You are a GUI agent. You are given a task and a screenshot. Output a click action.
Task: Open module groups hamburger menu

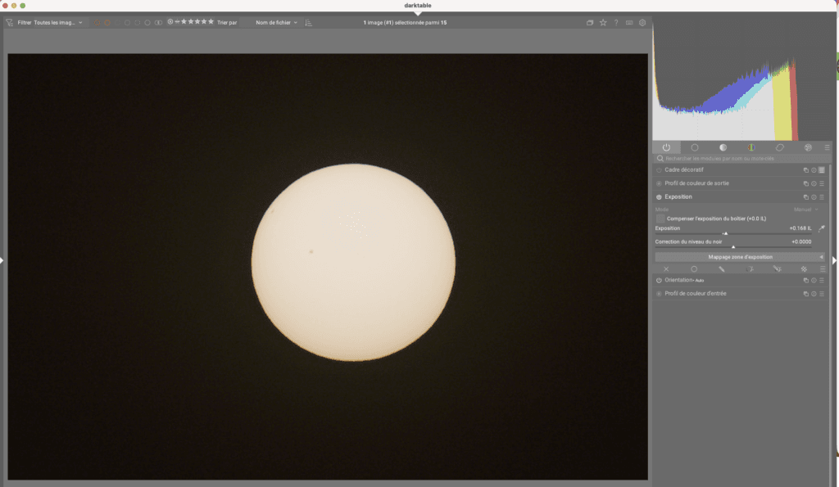pyautogui.click(x=827, y=147)
